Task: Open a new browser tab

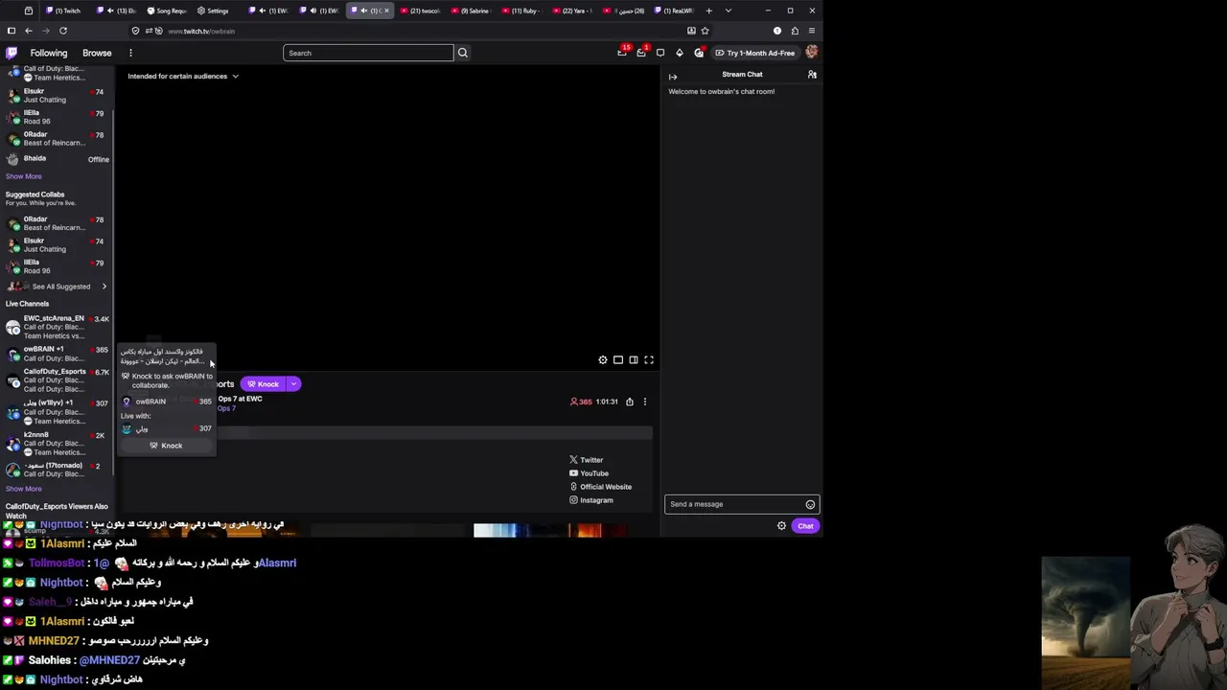Action: tap(708, 11)
